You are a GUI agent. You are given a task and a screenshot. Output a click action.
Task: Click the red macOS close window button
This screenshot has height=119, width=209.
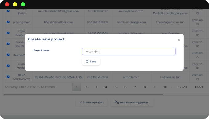[7, 5]
